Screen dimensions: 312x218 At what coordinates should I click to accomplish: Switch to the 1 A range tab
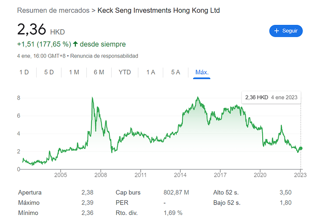(x=151, y=72)
